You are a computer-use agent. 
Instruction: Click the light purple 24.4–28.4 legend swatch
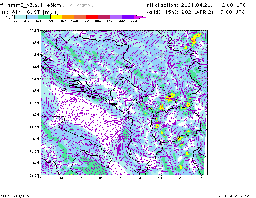116,17
